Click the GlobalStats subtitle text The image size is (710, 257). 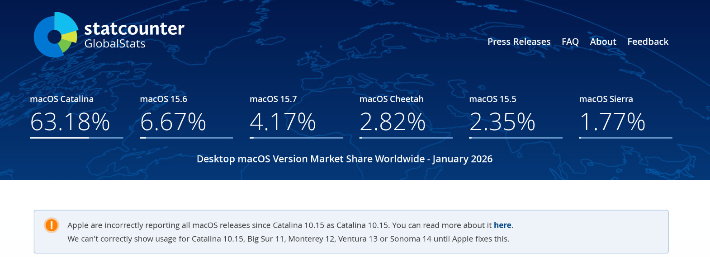115,44
